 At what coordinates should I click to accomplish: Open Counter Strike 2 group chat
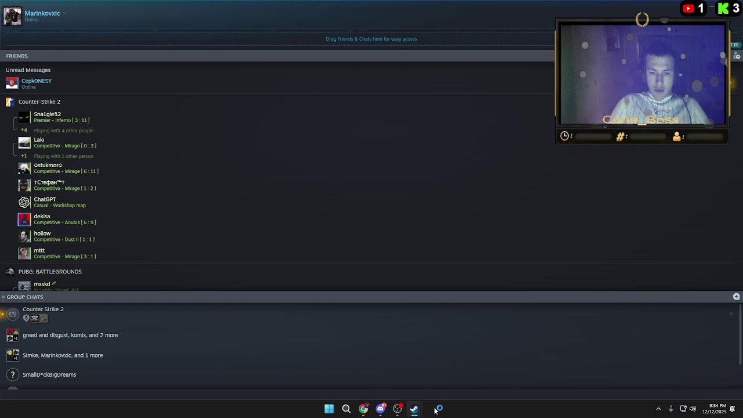(43, 309)
